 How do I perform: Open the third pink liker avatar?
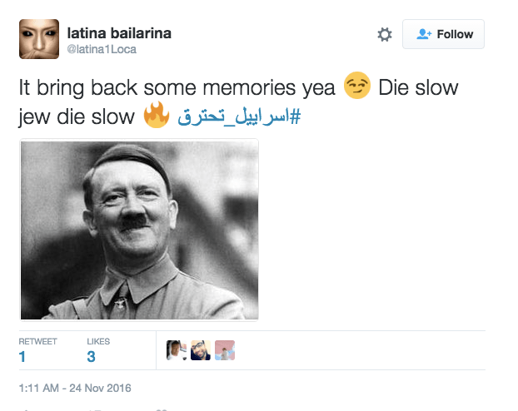click(x=224, y=350)
